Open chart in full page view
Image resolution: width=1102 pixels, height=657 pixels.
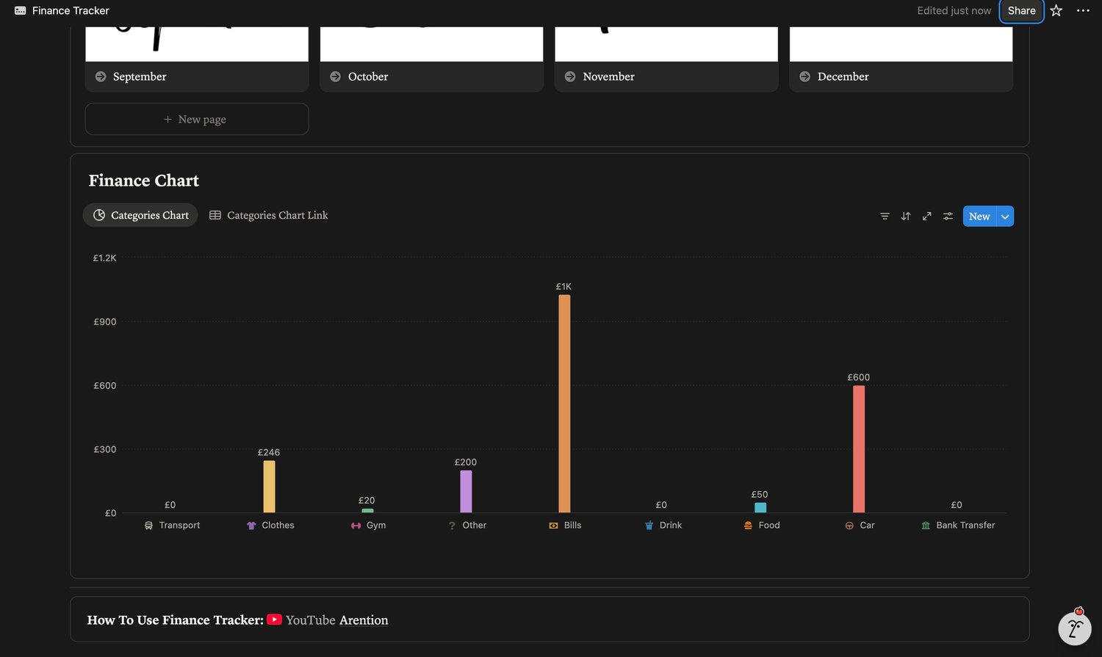pos(927,216)
